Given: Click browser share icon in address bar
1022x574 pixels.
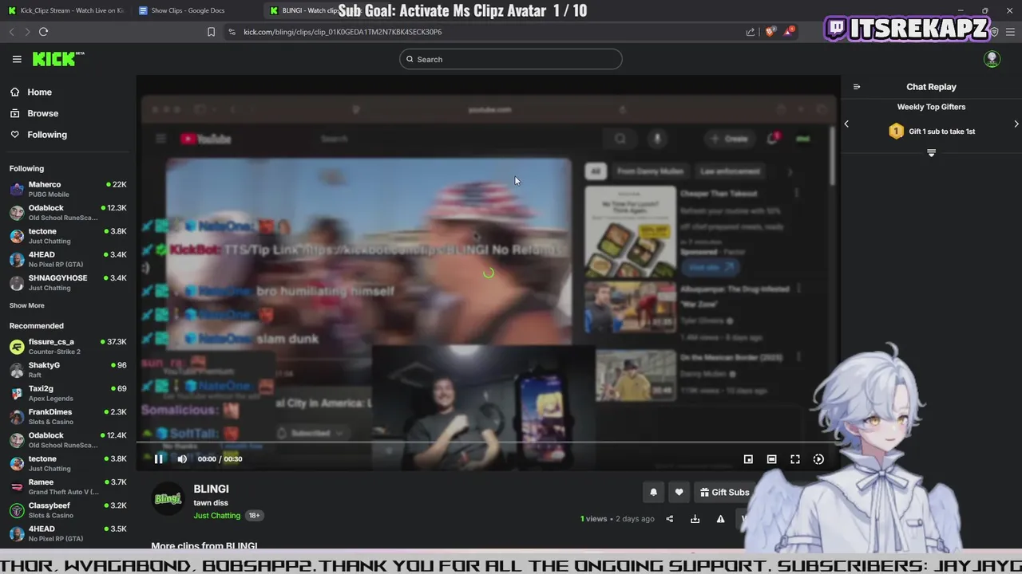Looking at the screenshot, I should click(x=751, y=32).
